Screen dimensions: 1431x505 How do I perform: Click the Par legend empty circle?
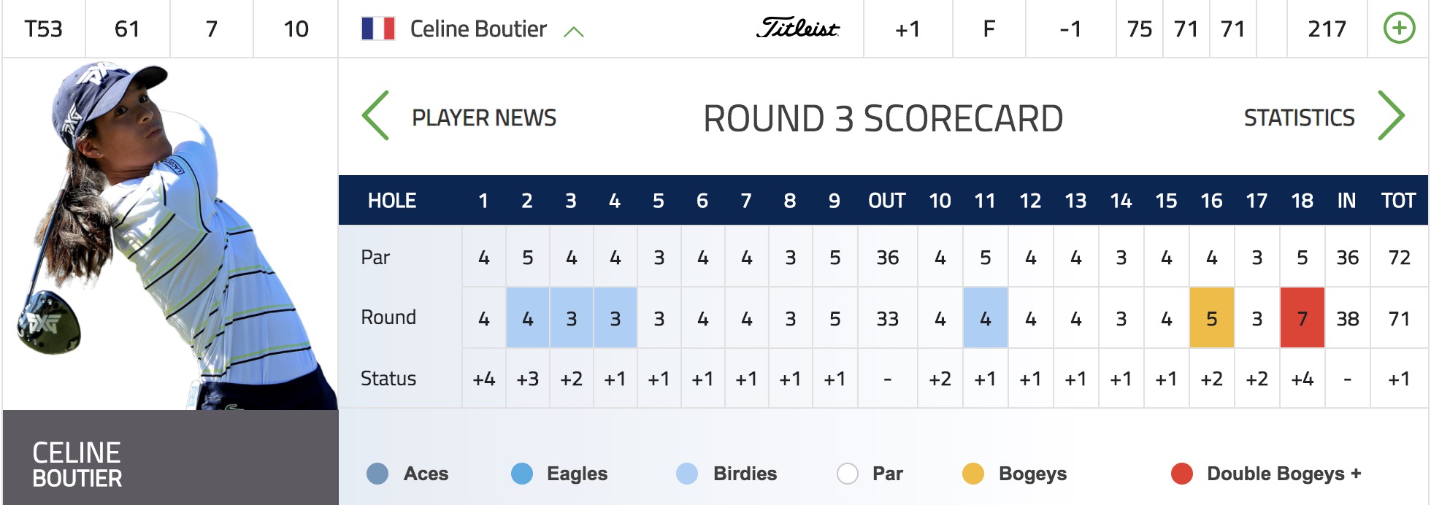point(848,474)
